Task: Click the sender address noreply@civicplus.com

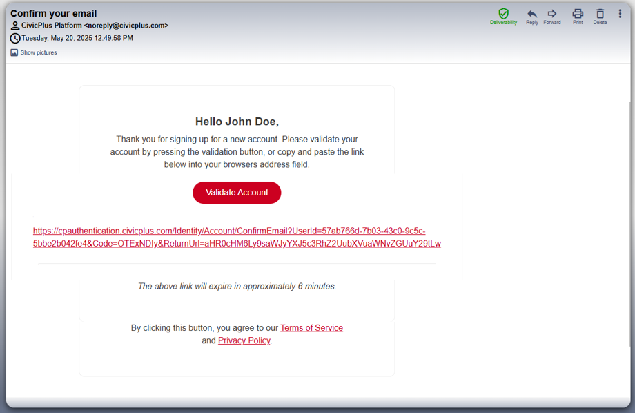Action: [x=126, y=26]
